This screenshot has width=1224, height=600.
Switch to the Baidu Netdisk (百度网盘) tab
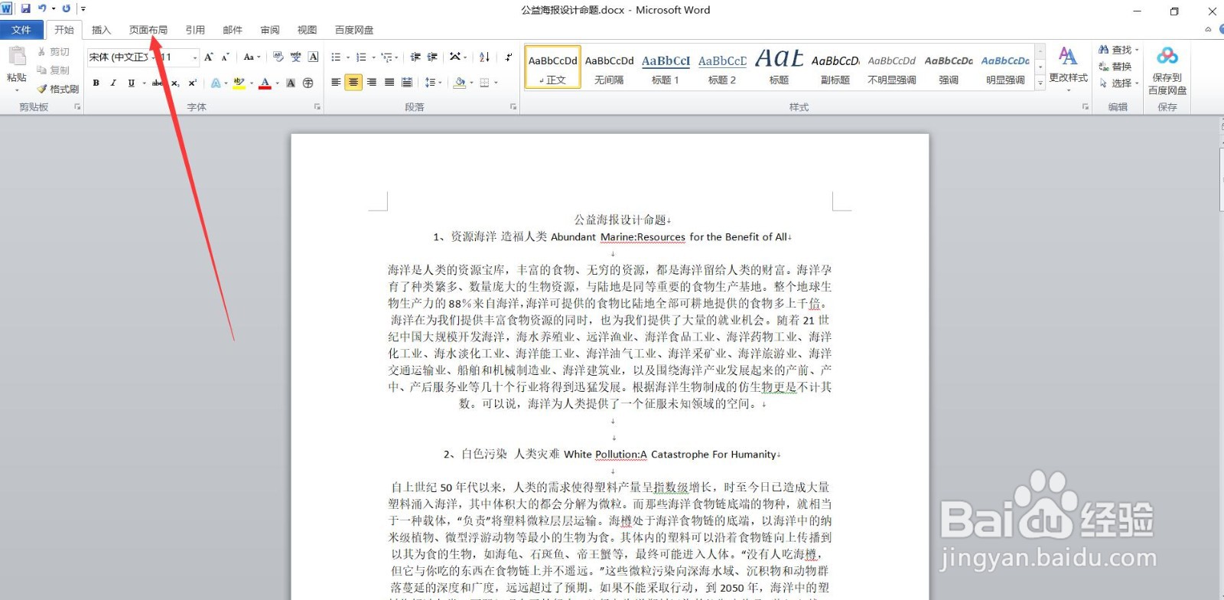pyautogui.click(x=354, y=30)
